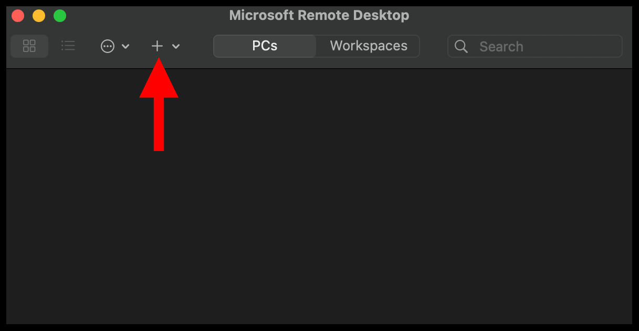Switch to the Workspaces tab
Screen dimensions: 639x331
tap(369, 46)
